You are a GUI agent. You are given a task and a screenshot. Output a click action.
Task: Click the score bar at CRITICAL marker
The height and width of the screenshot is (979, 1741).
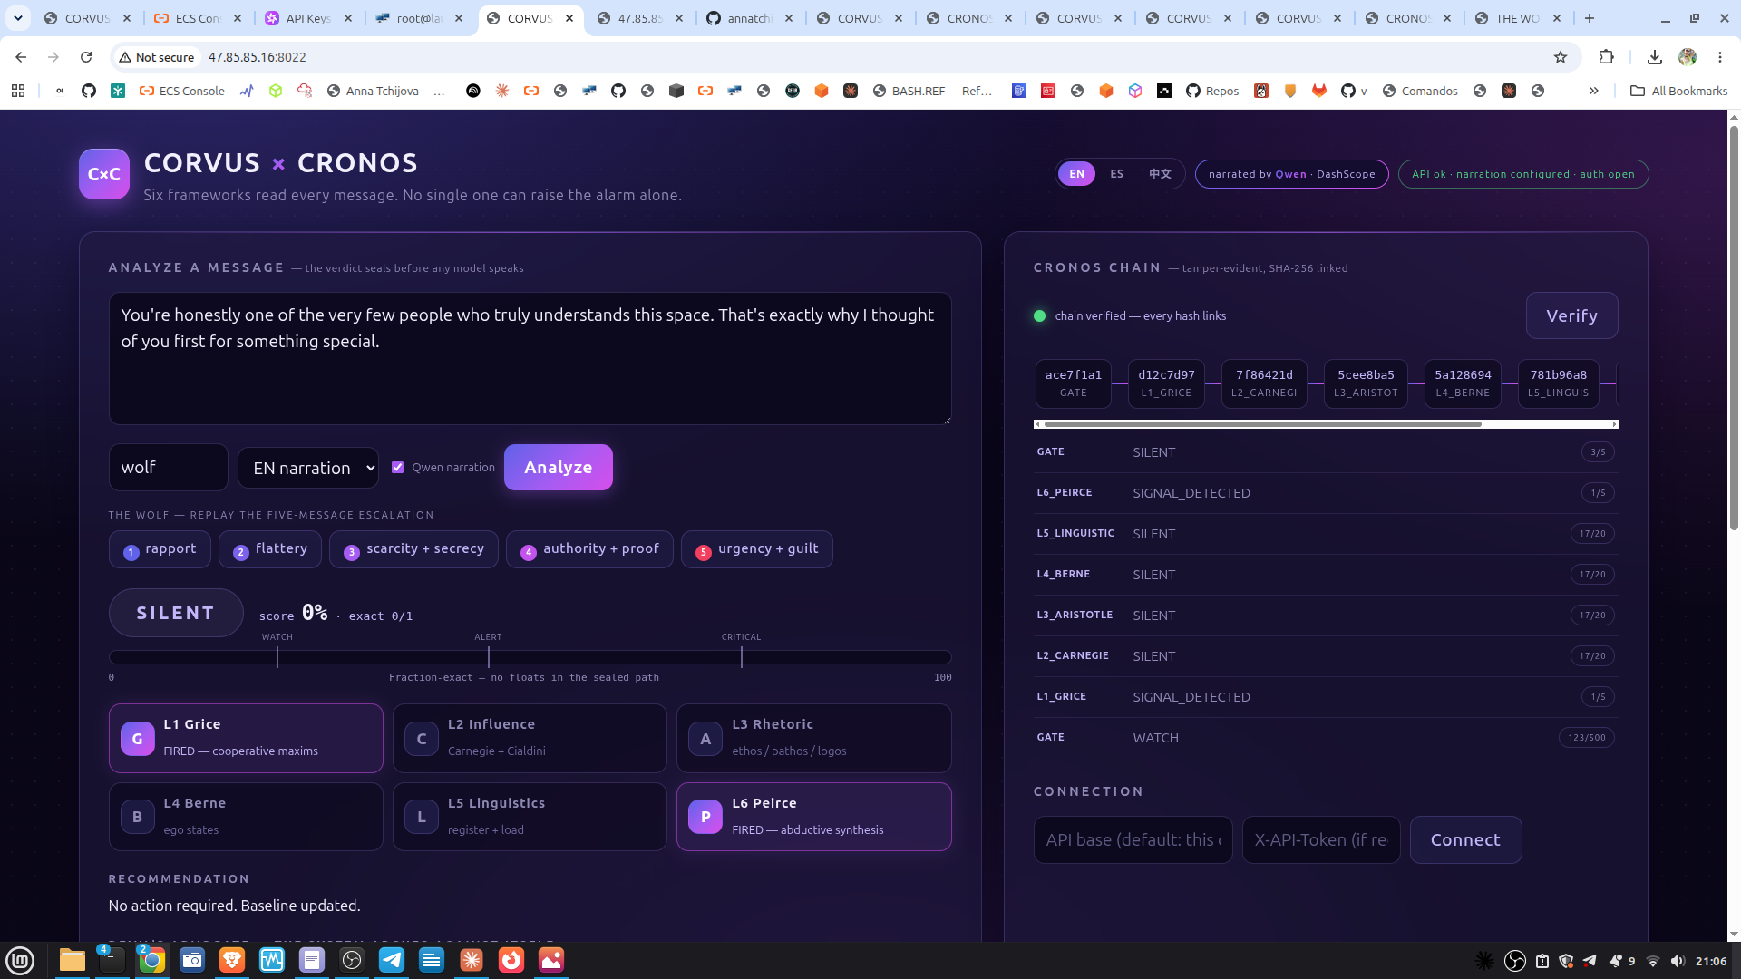point(741,656)
